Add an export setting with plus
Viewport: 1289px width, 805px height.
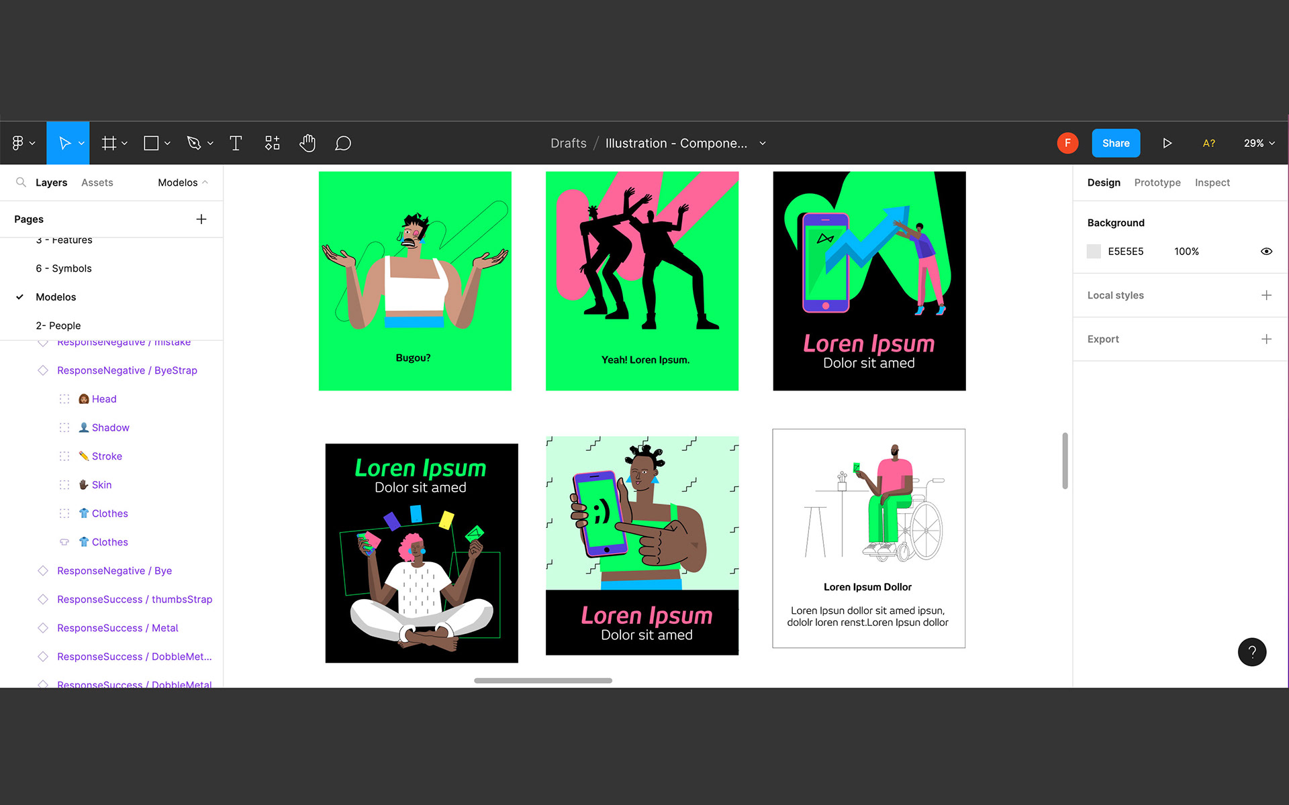[1266, 339]
